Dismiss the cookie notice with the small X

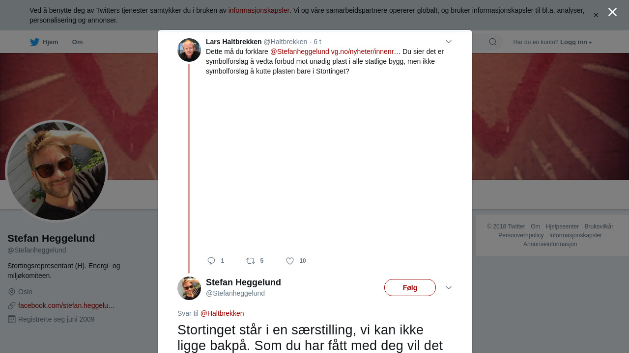pos(596,15)
